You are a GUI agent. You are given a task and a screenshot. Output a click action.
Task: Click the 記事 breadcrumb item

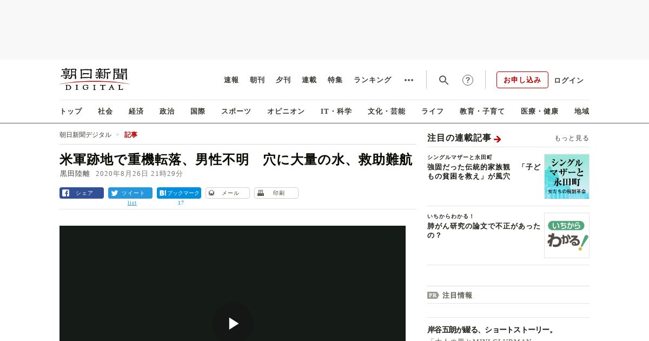[x=131, y=135]
